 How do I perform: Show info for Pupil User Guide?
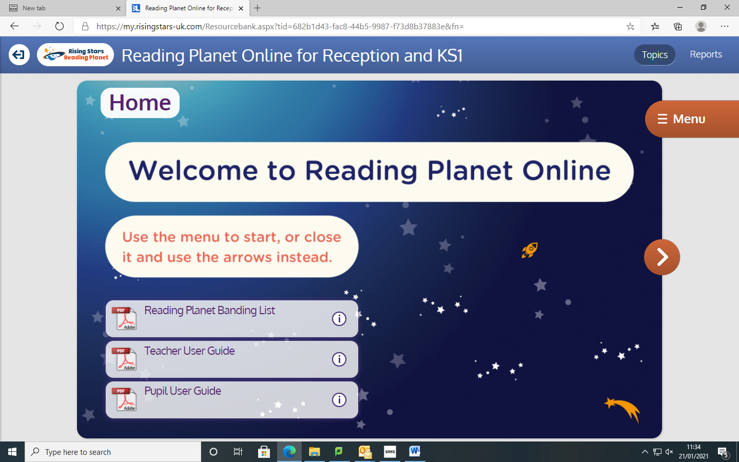tap(339, 400)
